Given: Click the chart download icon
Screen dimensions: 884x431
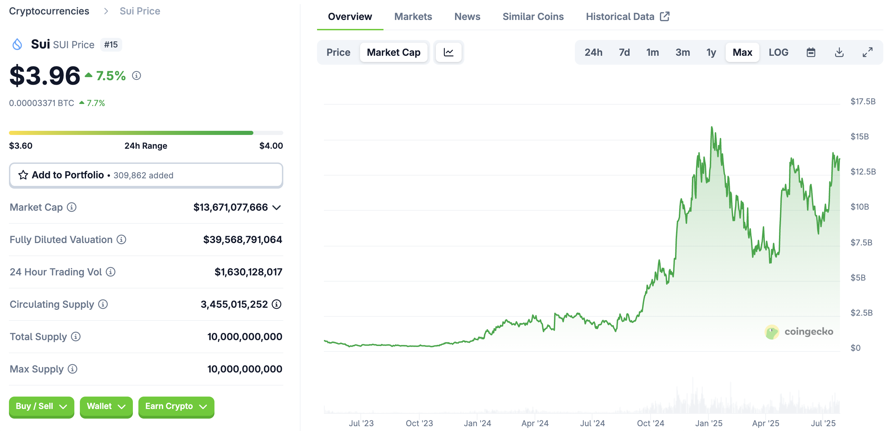Looking at the screenshot, I should coord(839,52).
